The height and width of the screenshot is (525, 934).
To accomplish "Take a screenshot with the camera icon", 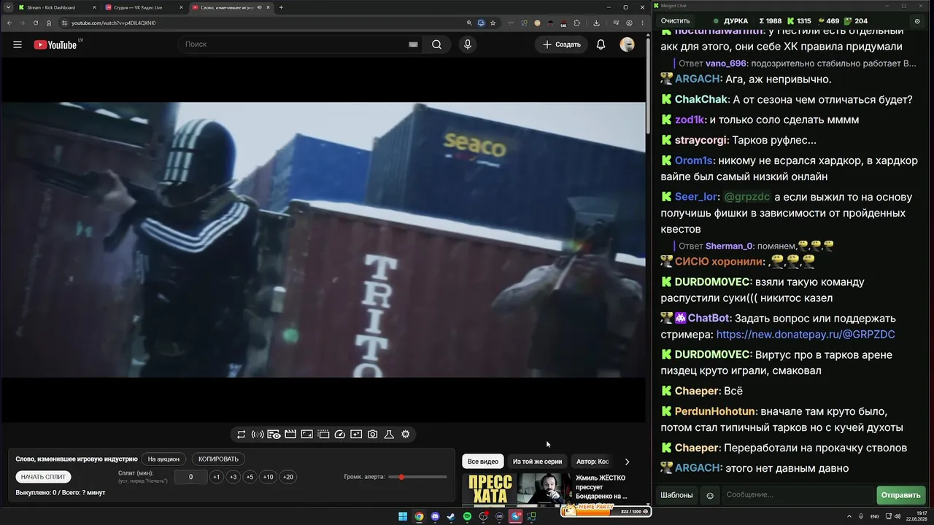I will click(x=373, y=435).
